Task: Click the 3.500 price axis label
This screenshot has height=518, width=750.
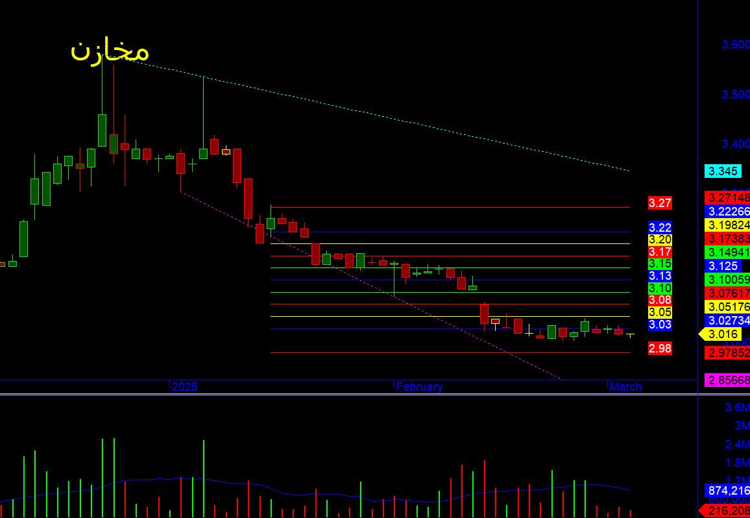Action: tap(736, 94)
